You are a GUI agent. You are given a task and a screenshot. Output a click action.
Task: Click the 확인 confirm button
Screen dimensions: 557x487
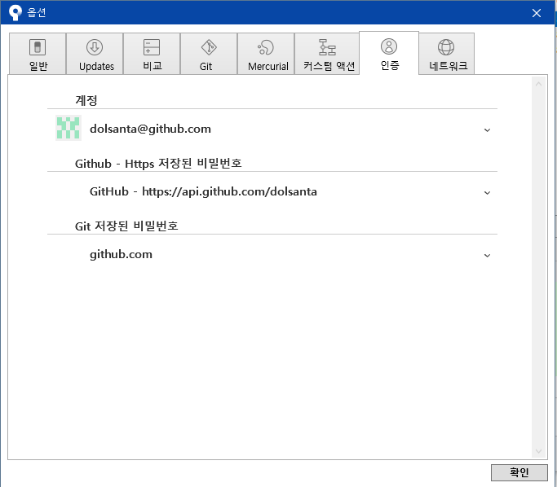[x=519, y=472]
